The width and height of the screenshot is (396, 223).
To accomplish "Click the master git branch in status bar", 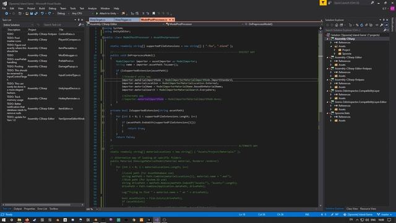I will click(x=385, y=214).
